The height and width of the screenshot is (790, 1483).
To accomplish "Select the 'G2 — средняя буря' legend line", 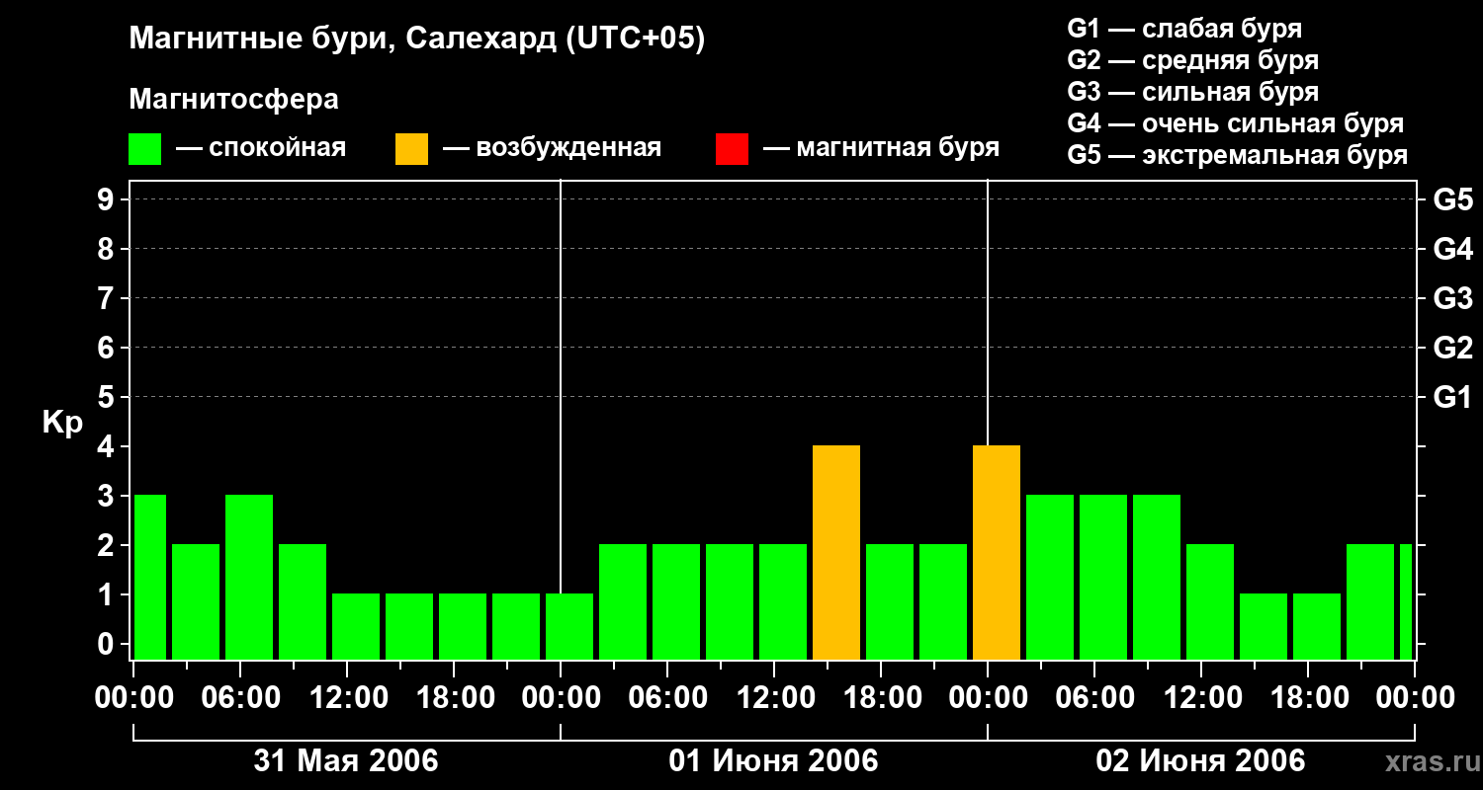I will click(1193, 60).
